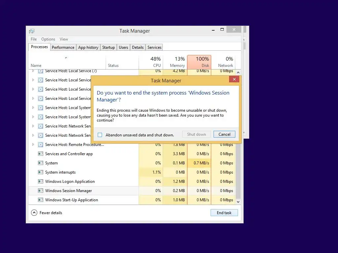Open the File menu
This screenshot has height=253, width=338.
click(x=34, y=39)
